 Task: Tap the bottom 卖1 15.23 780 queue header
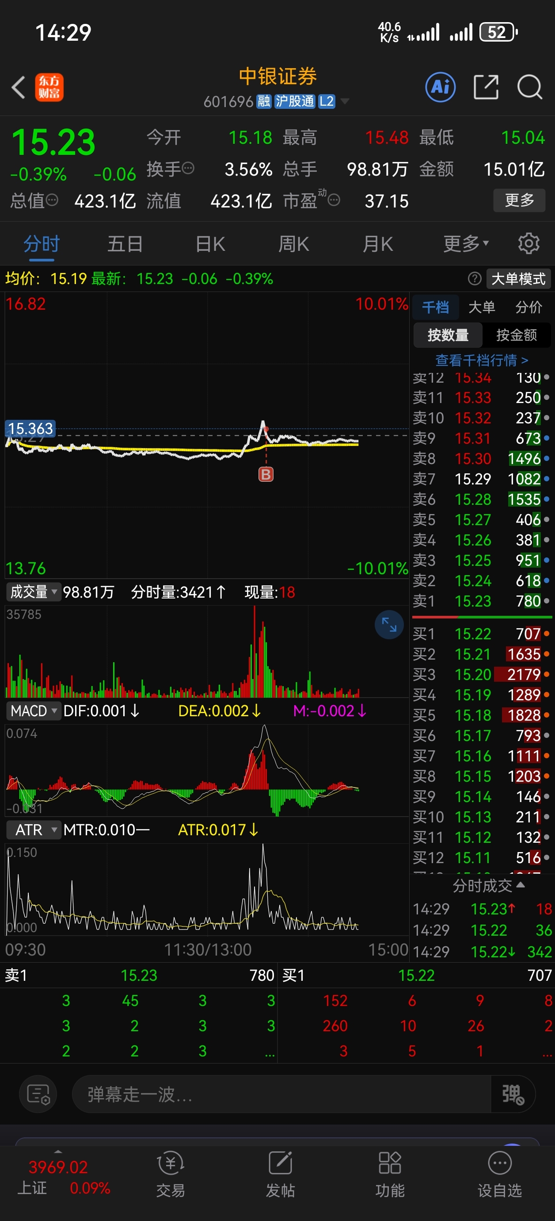[x=139, y=975]
